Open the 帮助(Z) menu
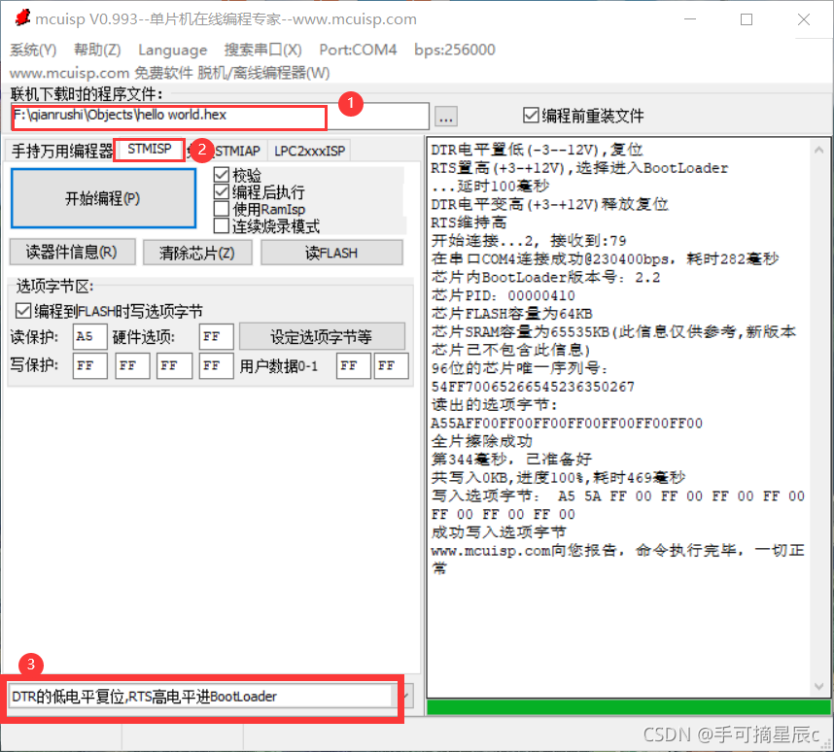Image resolution: width=834 pixels, height=752 pixels. (97, 50)
